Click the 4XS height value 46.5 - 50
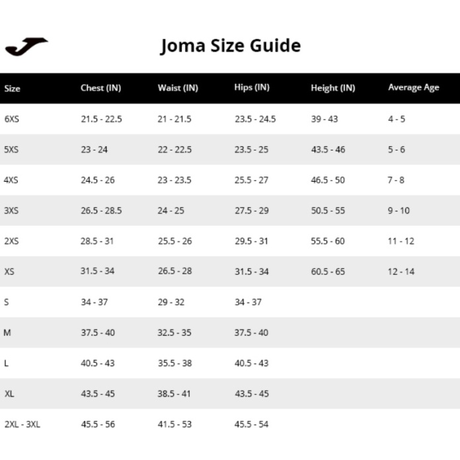 328,180
